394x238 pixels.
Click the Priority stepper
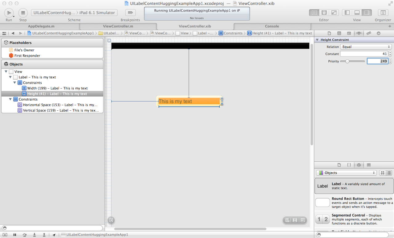click(x=390, y=61)
